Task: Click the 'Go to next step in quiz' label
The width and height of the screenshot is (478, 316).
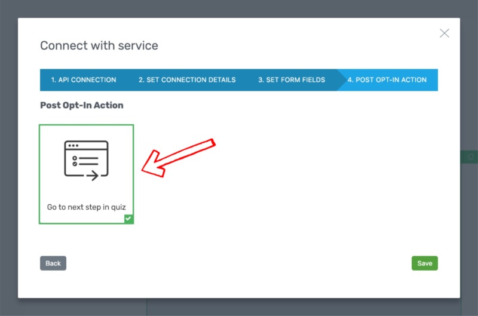Action: click(x=86, y=207)
